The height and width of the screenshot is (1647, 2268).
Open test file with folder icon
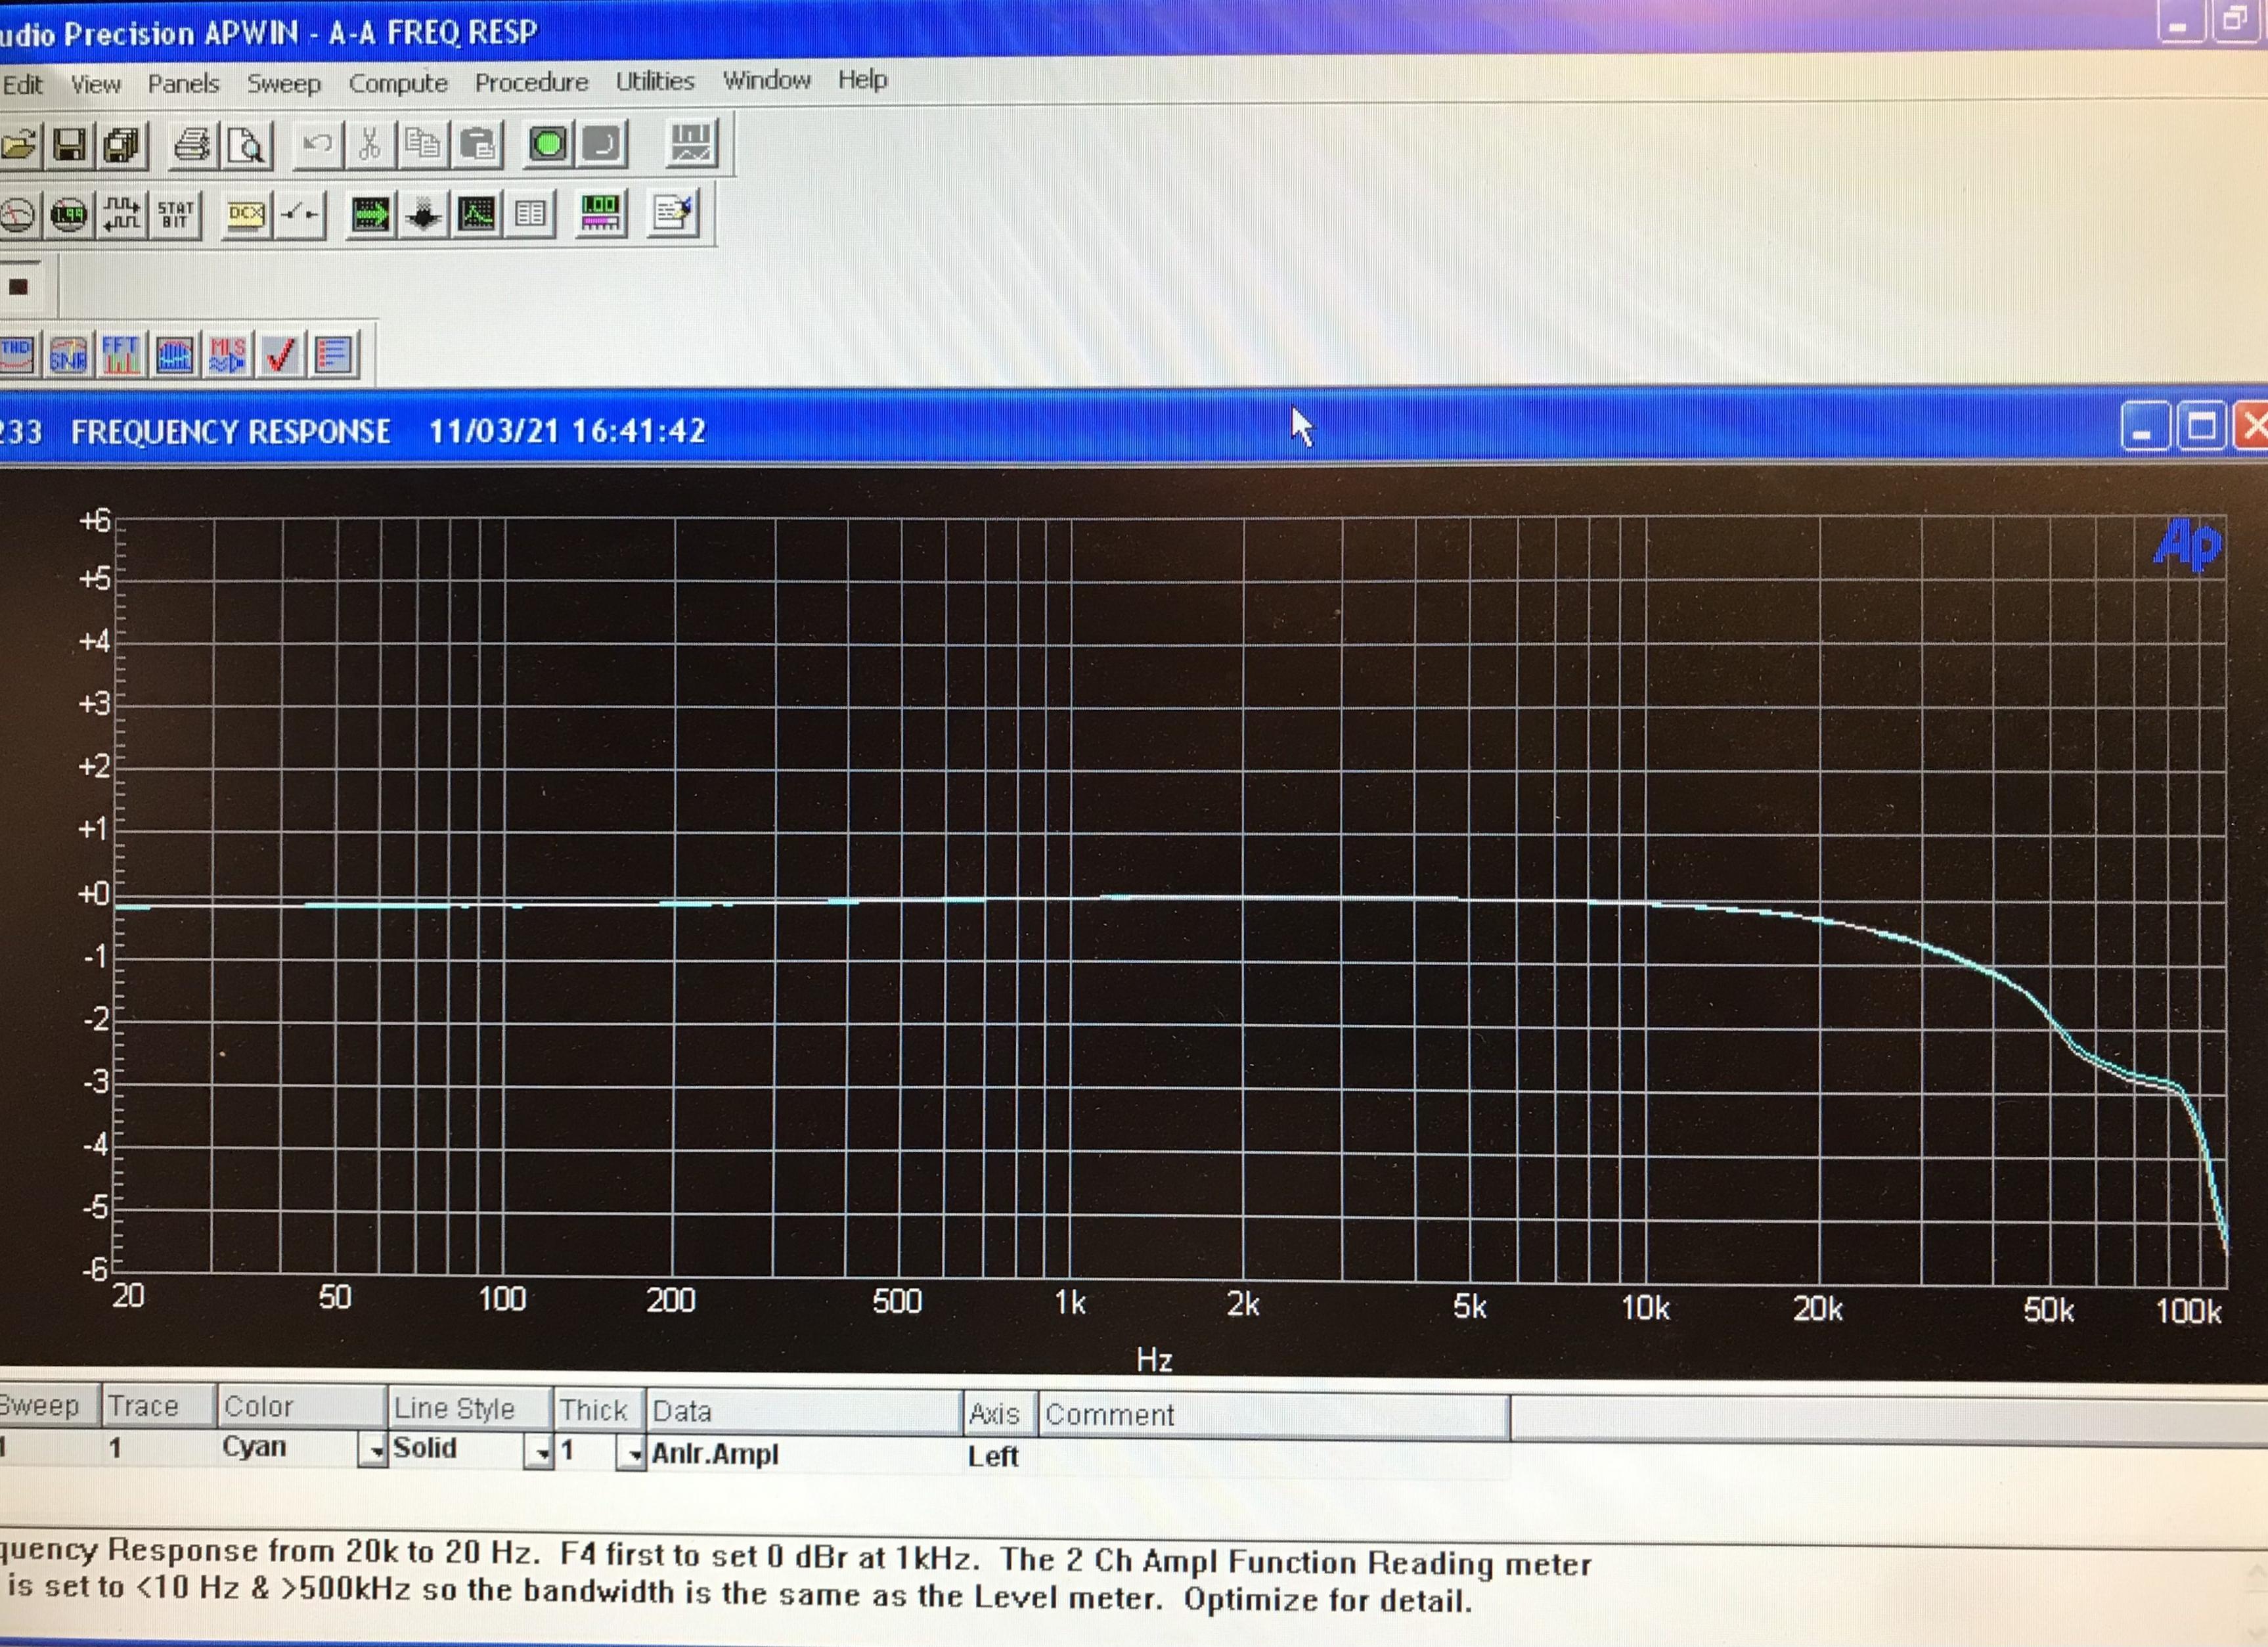18,146
